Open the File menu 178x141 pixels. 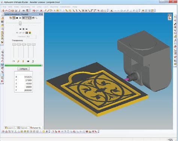click(5, 7)
